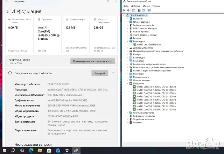This screenshot has width=224, height=154.
Task: Click the Forward arrow in Device Manager toolbar
Action: pos(128,10)
